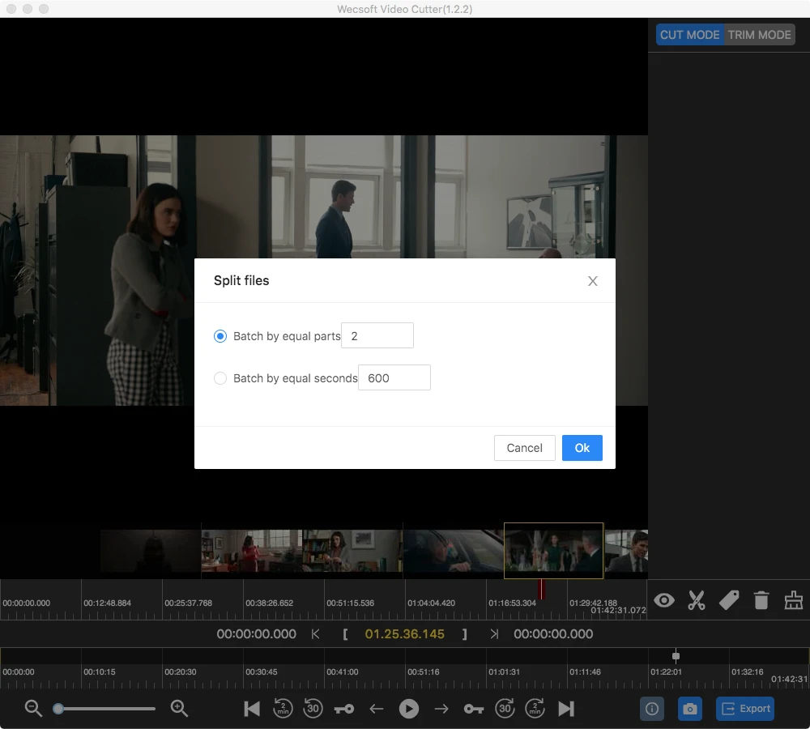Close Split files dialog with X
Viewport: 810px width, 729px height.
pos(593,281)
